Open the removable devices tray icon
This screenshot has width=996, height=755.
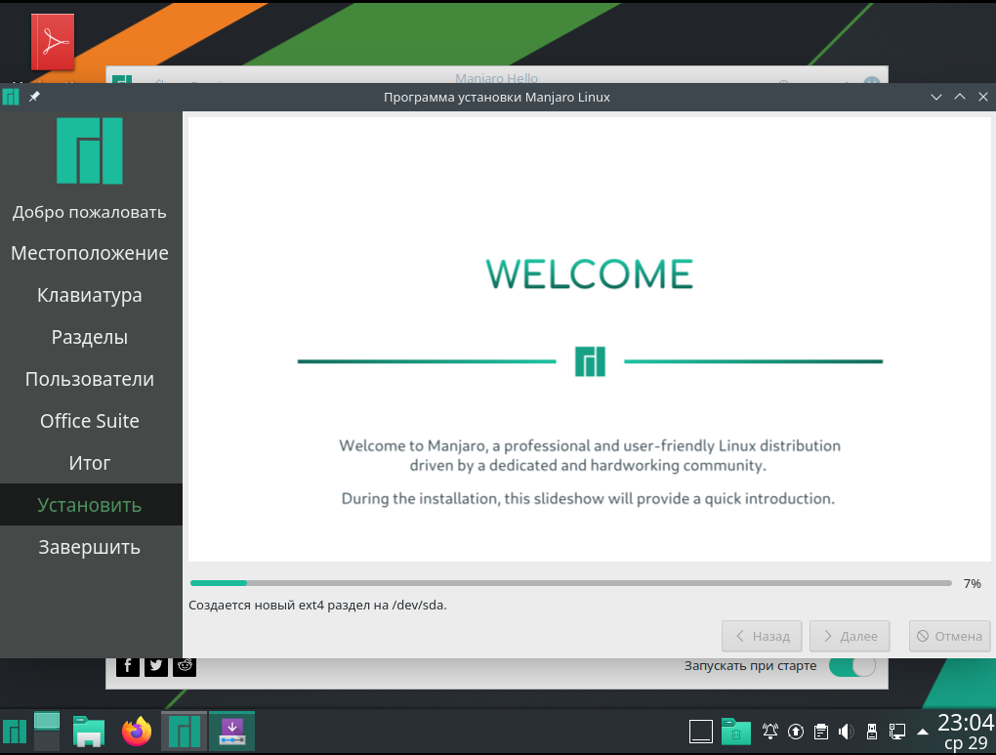(x=871, y=732)
